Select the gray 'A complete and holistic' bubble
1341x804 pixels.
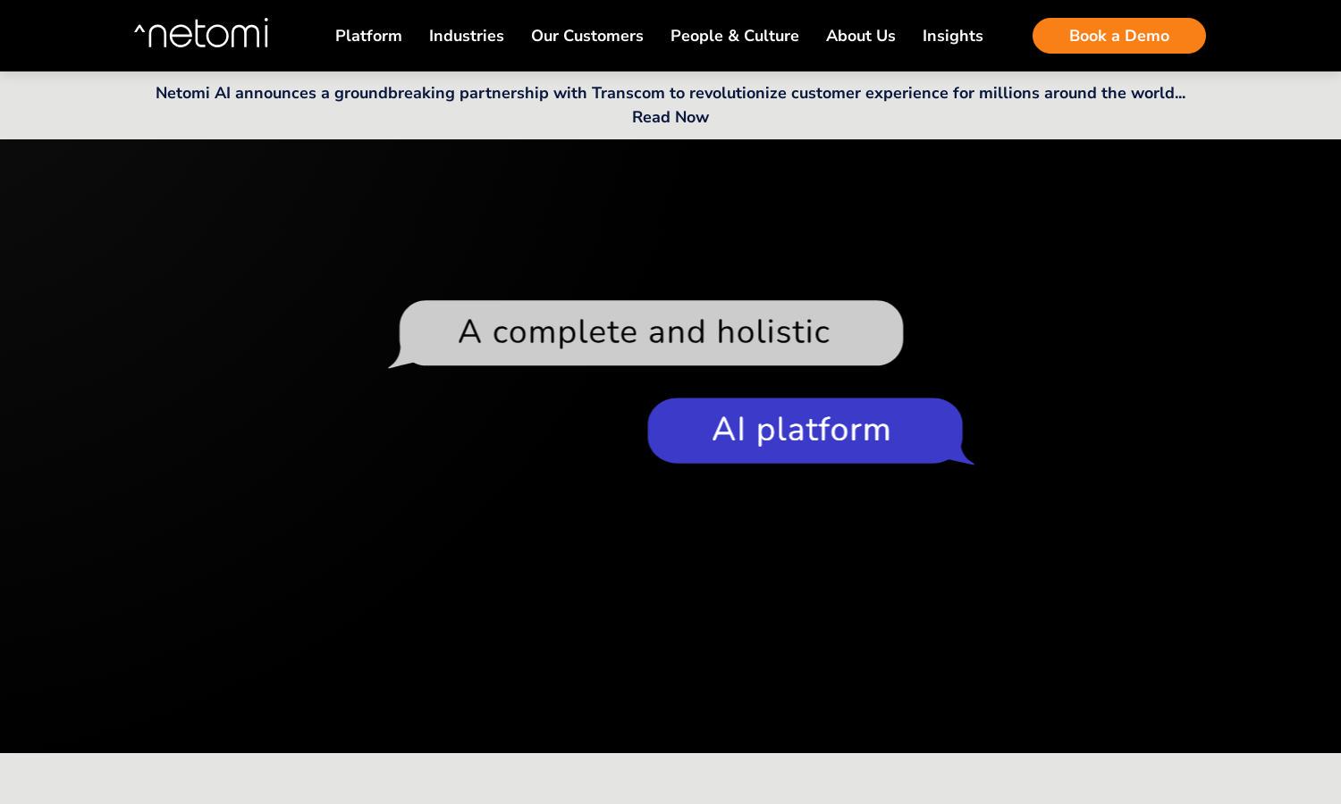click(x=645, y=333)
